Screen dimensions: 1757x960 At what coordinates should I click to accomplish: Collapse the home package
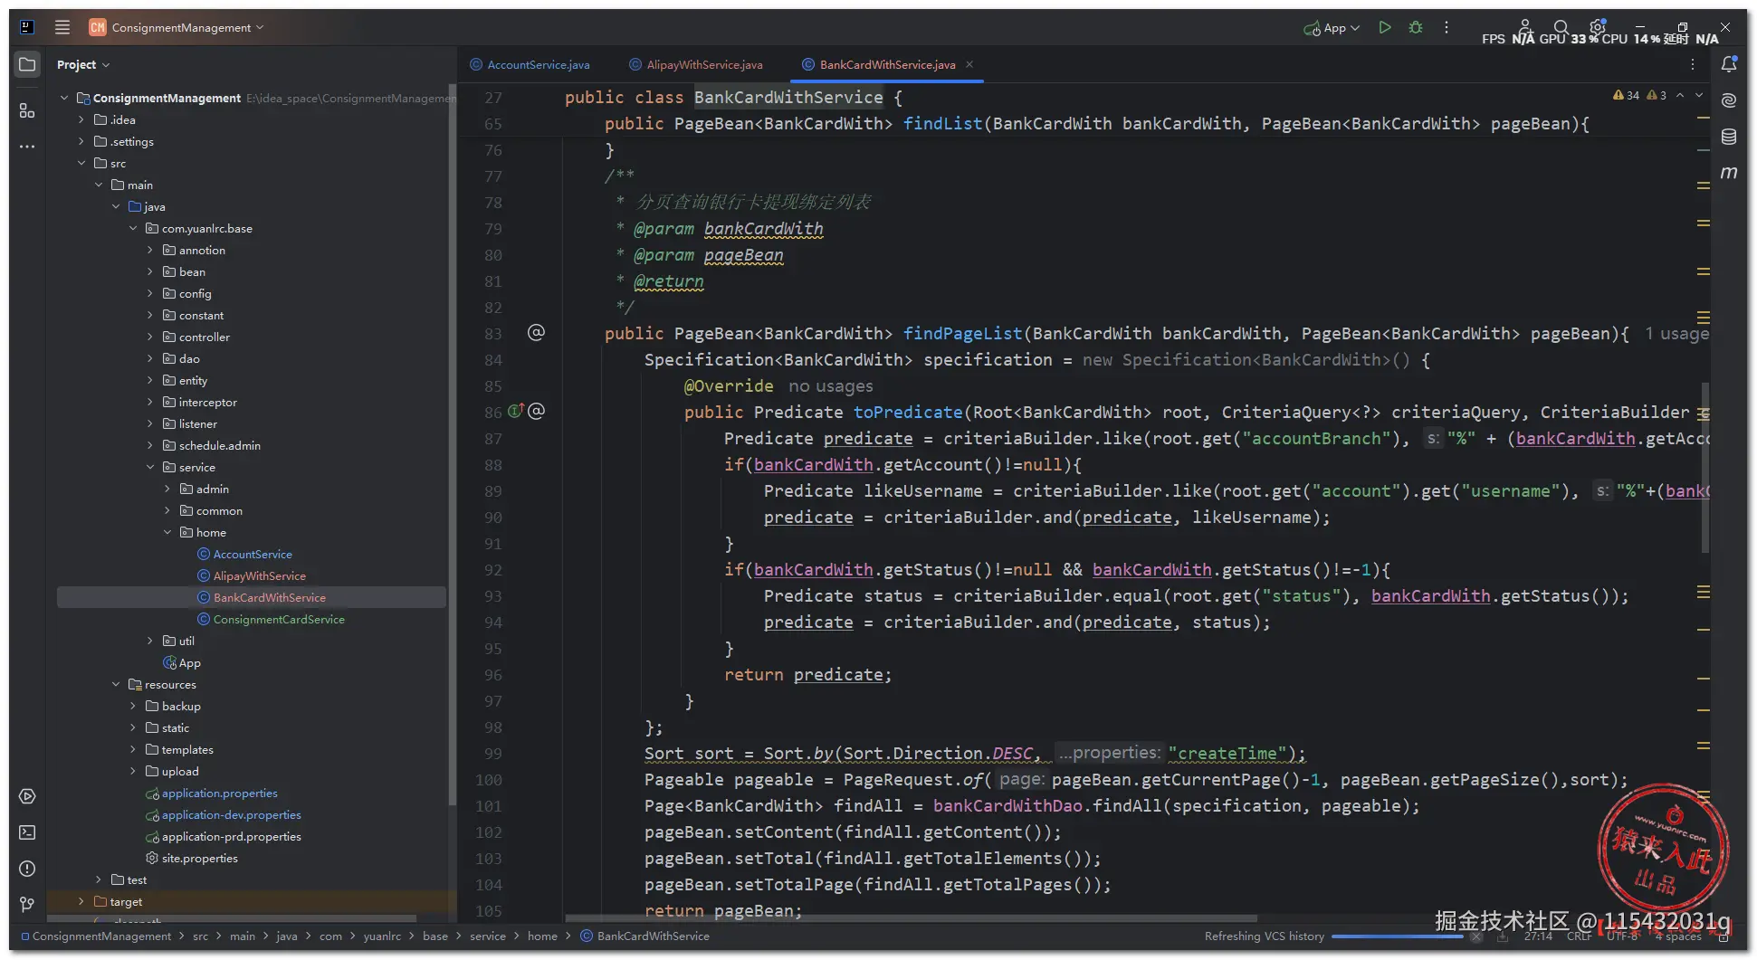coord(167,533)
